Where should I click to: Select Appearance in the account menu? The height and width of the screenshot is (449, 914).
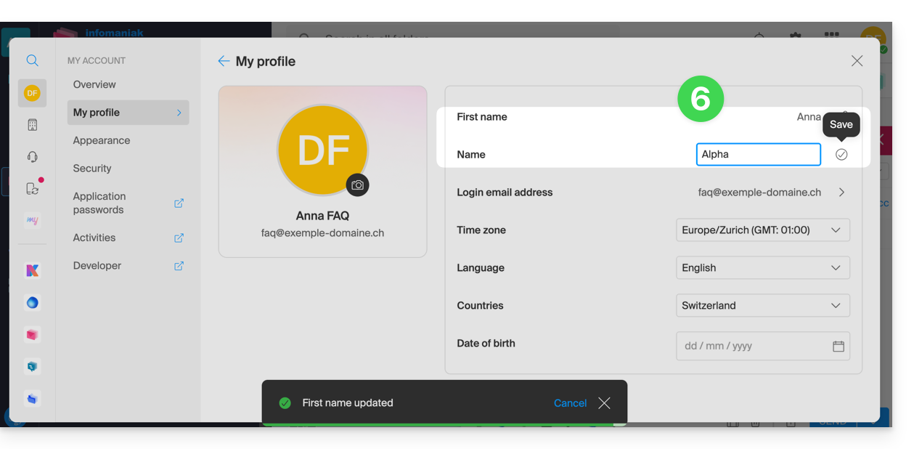(x=102, y=140)
